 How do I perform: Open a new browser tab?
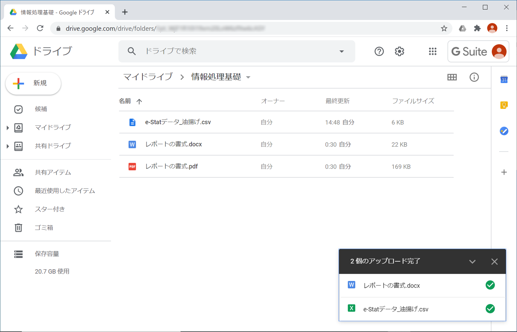coord(125,12)
